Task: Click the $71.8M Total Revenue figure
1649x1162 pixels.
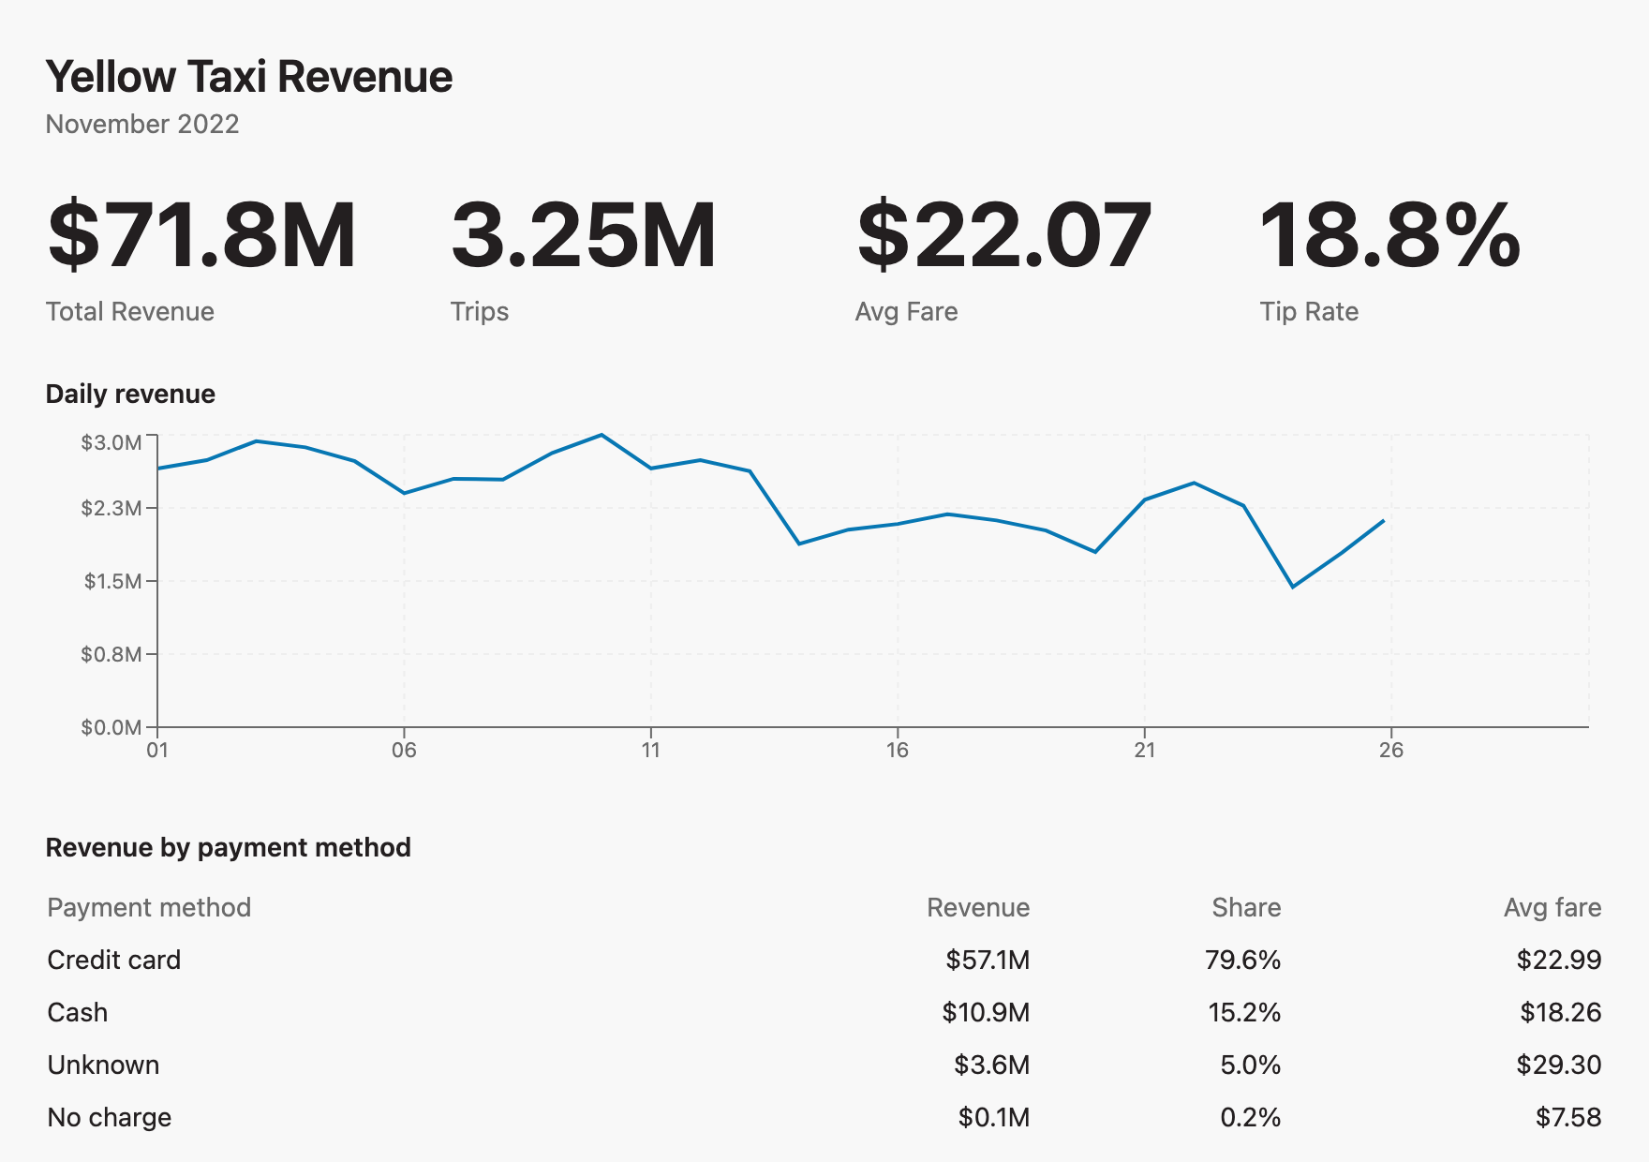Action: tap(201, 236)
